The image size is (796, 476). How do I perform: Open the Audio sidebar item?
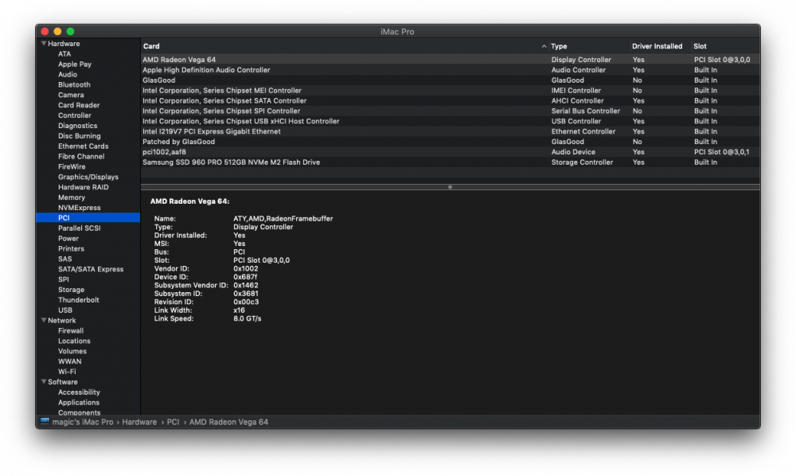pos(68,74)
